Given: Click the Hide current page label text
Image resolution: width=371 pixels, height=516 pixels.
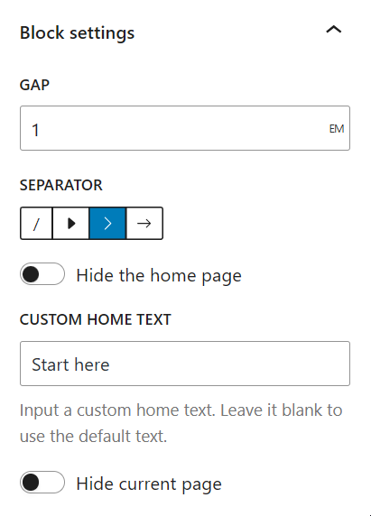Looking at the screenshot, I should pos(149,484).
